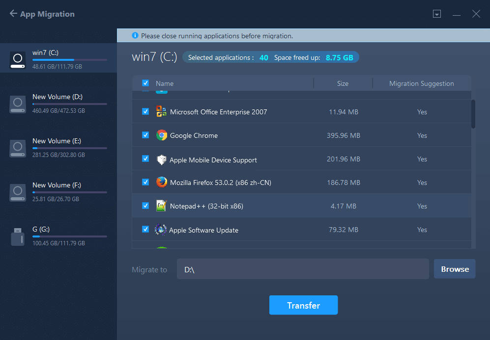Uncheck the Mozilla Firefox 53.0.2 checkbox

point(145,182)
